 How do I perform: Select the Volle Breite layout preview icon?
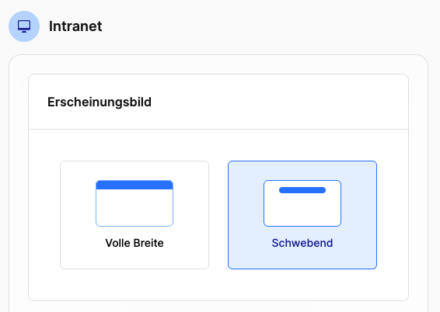pos(134,203)
